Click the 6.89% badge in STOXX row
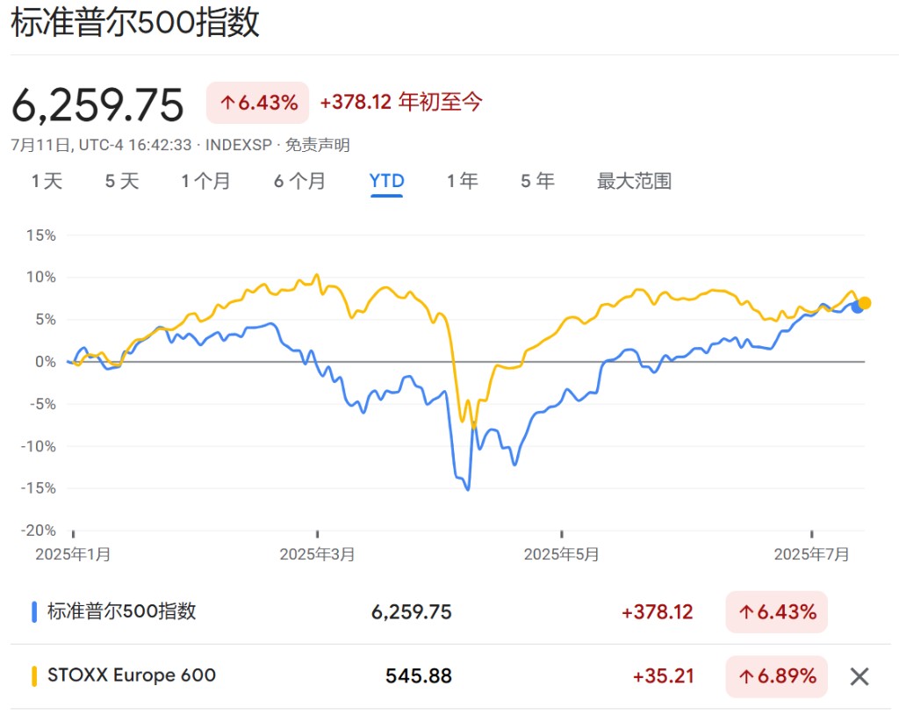 coord(776,676)
